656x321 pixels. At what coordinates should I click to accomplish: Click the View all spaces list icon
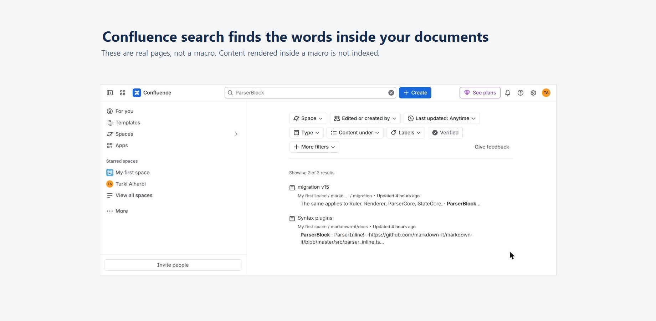pyautogui.click(x=110, y=195)
